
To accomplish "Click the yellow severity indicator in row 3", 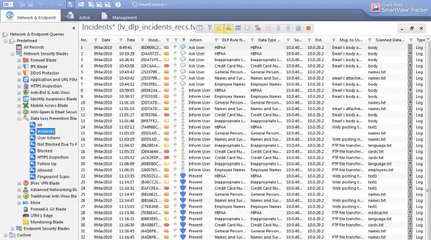I will coord(167,60).
